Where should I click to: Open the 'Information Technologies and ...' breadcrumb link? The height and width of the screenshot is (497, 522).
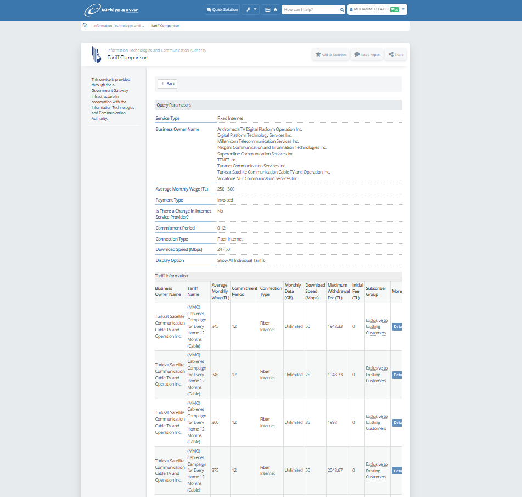pyautogui.click(x=119, y=26)
